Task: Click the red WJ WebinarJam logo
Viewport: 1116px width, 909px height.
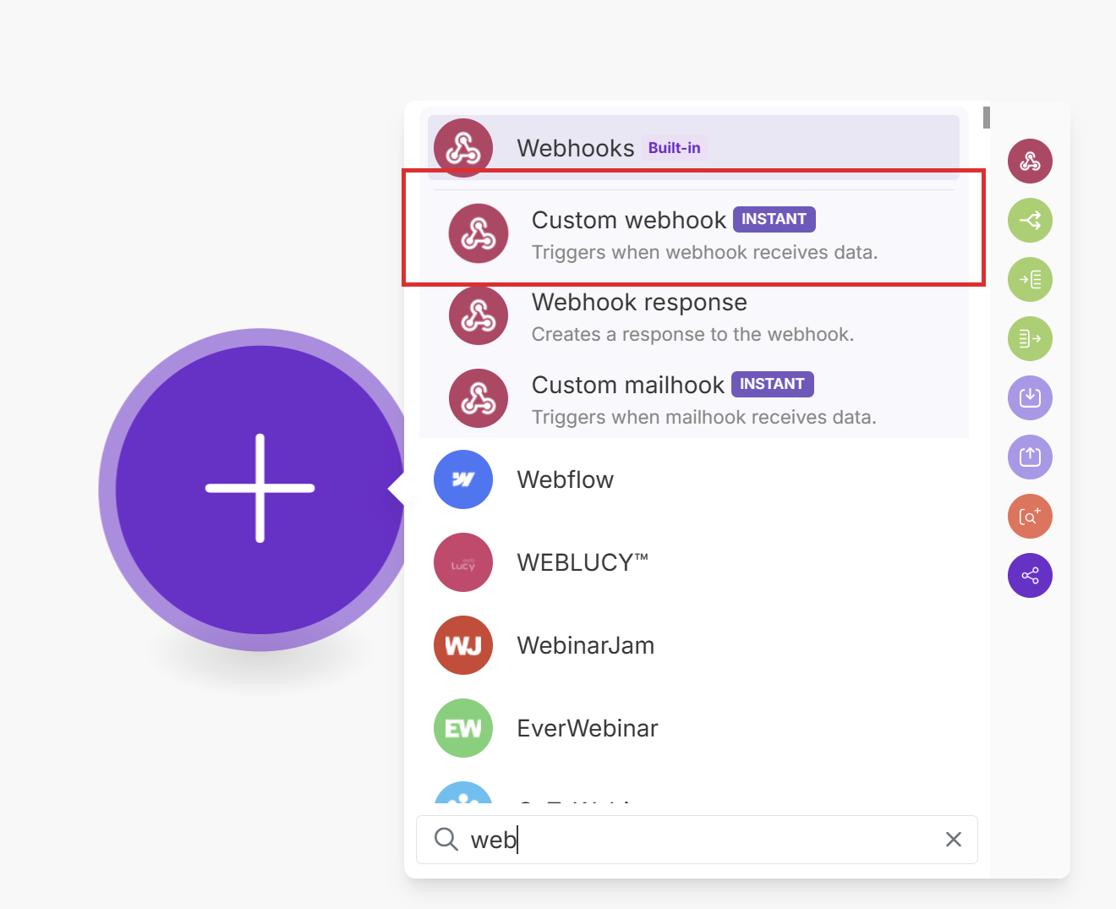Action: pos(463,645)
